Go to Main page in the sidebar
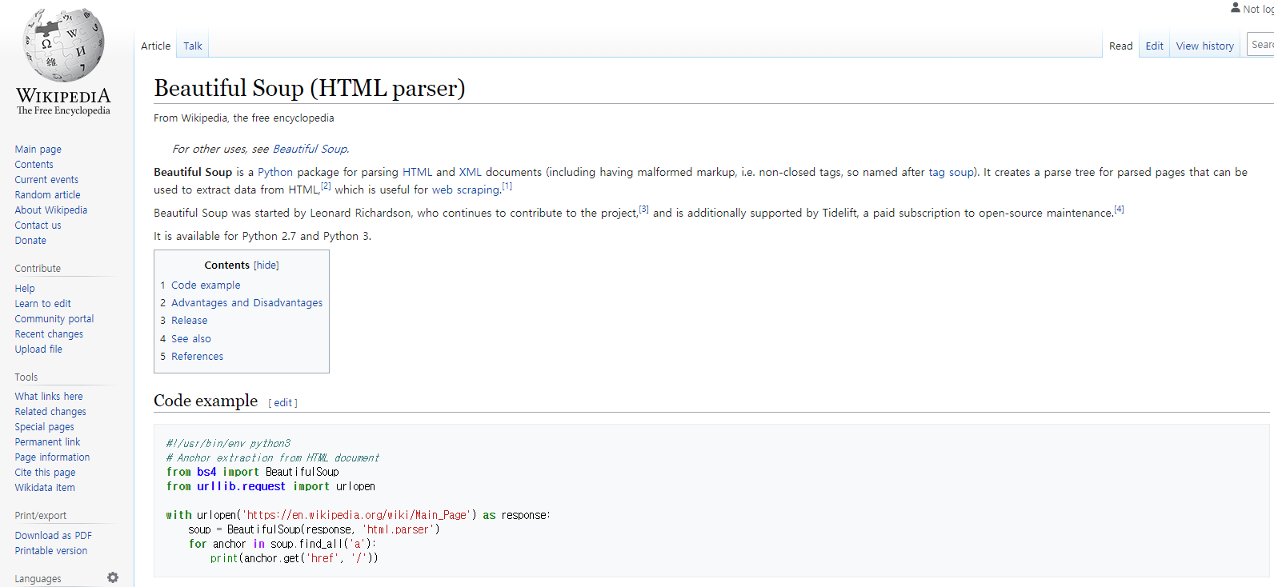The image size is (1274, 587). (38, 150)
